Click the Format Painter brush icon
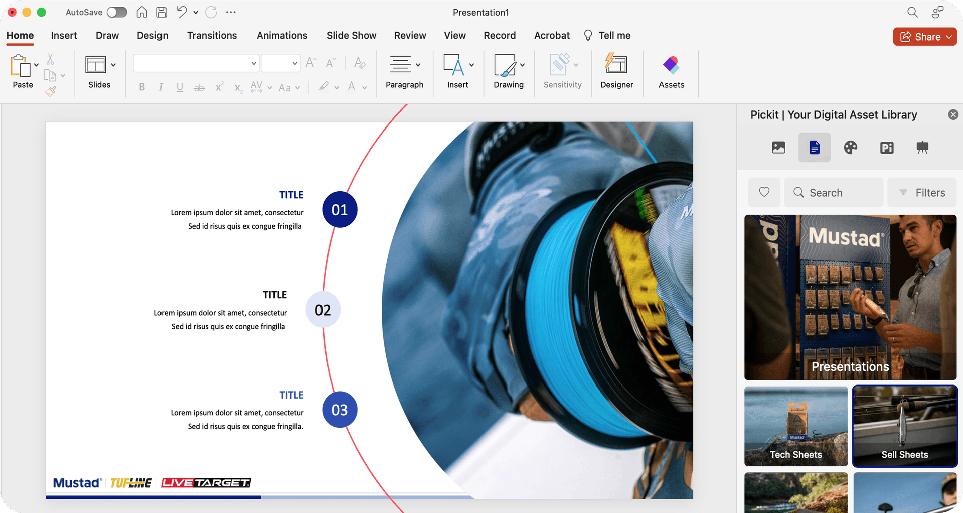 [x=50, y=91]
